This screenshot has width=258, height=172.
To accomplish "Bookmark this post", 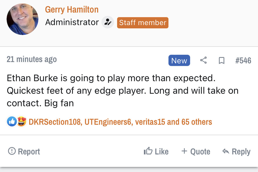I will pyautogui.click(x=221, y=61).
